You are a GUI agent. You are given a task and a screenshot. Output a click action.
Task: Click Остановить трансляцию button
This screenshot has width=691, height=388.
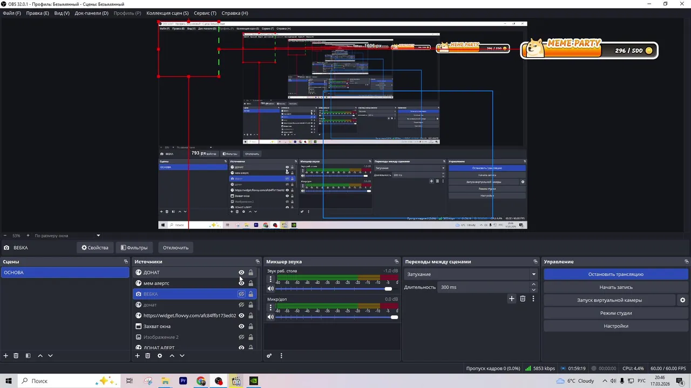(615, 274)
